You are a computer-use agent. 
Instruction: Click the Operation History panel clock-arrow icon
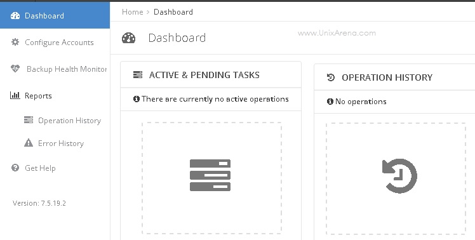[x=330, y=77]
